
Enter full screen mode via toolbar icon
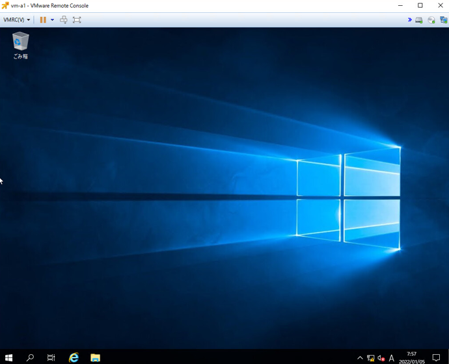(x=77, y=19)
